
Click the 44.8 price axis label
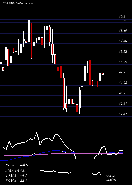pyautogui.click(x=122, y=72)
